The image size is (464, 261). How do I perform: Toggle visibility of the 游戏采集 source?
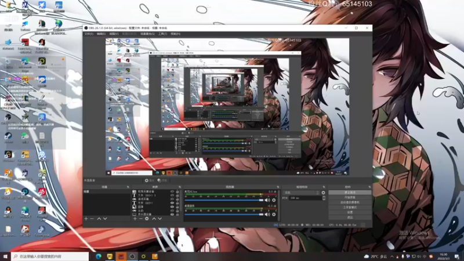tap(172, 199)
